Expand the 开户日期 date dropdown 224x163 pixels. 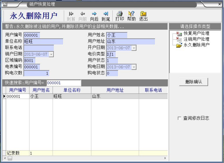pyautogui.click(x=134, y=48)
